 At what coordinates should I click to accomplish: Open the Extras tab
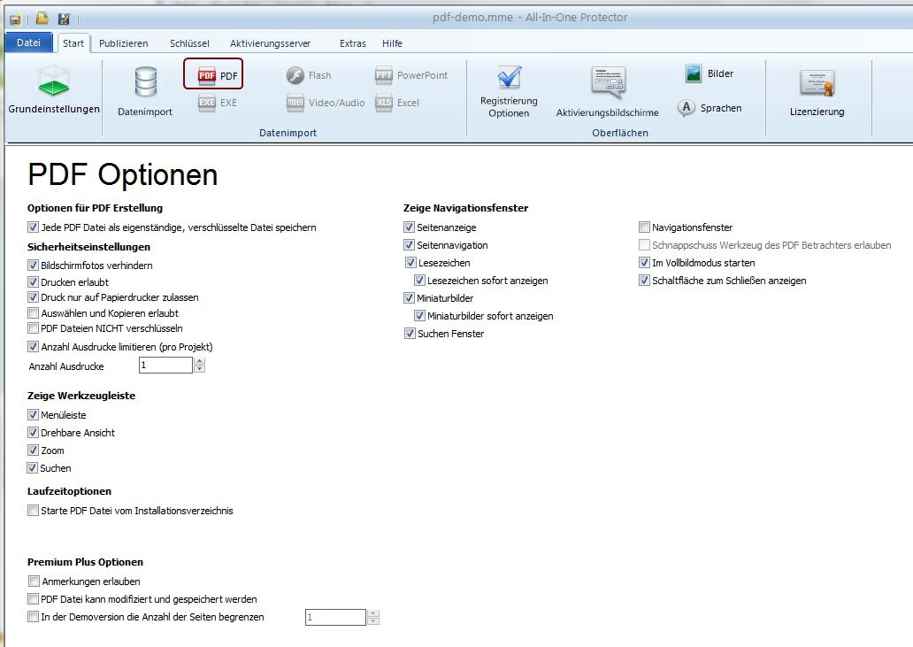point(353,43)
